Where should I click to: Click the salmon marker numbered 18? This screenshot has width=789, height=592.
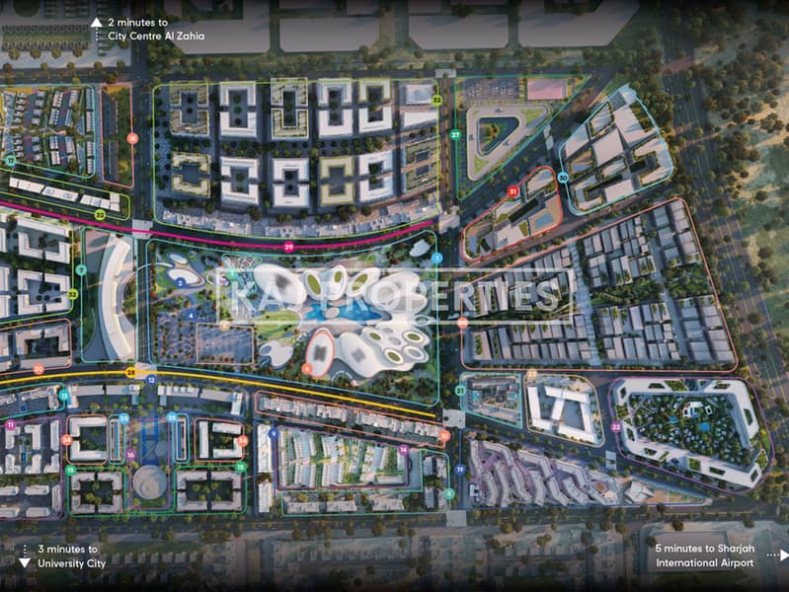click(x=132, y=138)
